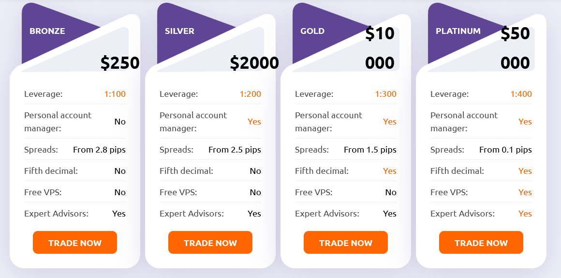
Task: Select the GOLD plan title
Action: (312, 31)
